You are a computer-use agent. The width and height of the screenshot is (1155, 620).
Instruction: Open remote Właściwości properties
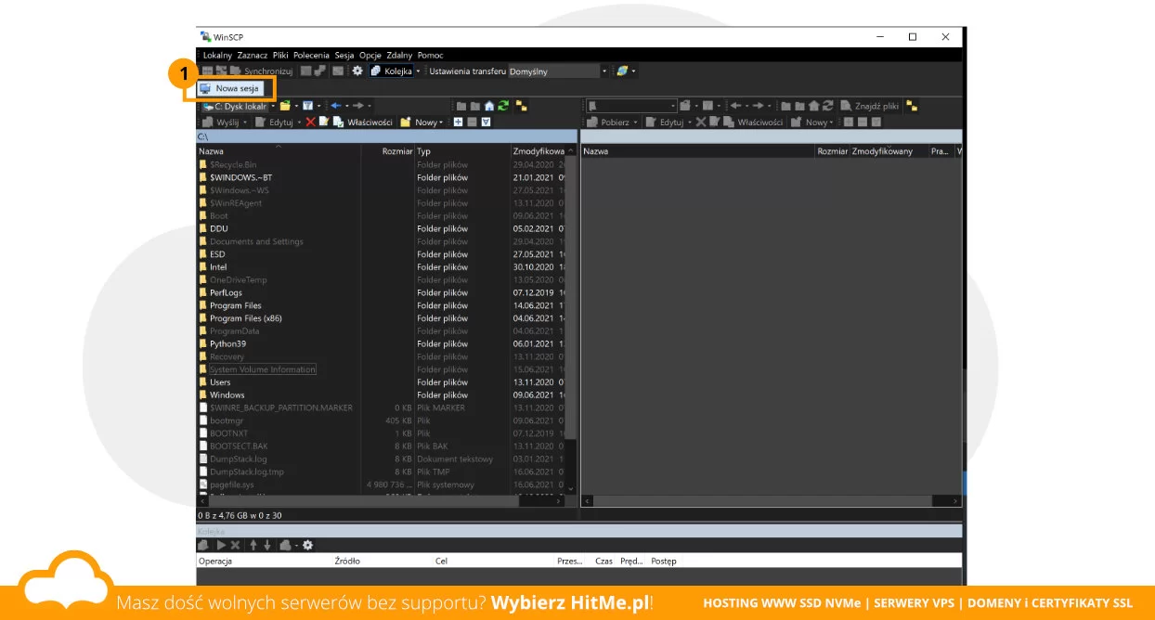753,122
